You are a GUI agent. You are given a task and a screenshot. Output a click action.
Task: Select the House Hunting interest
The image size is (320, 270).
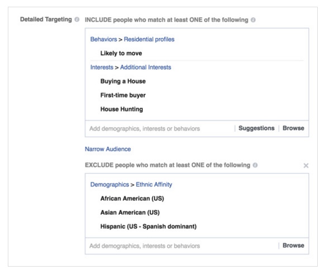[122, 109]
